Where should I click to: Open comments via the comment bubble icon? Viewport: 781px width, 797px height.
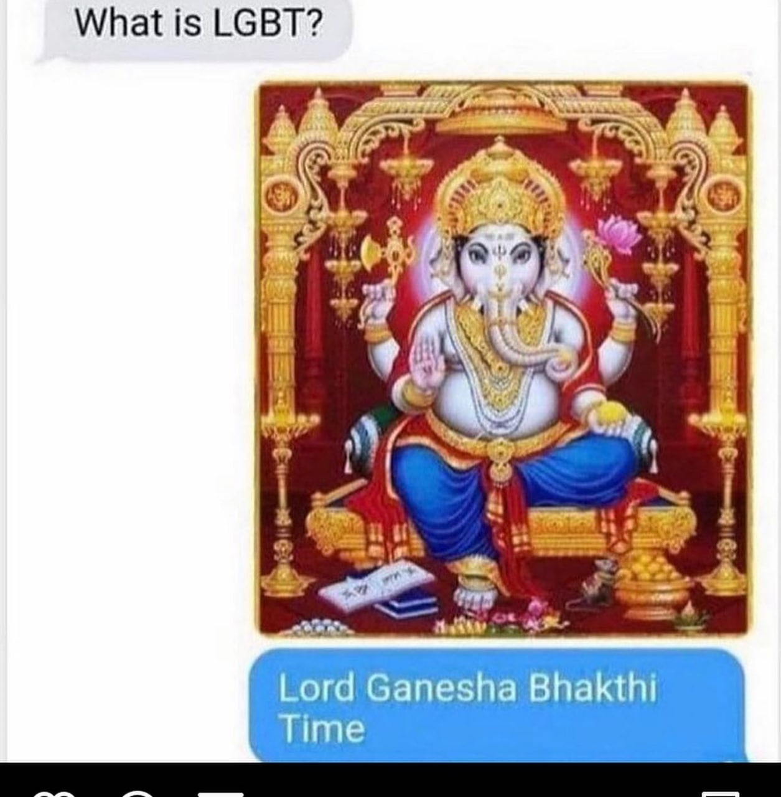click(138, 794)
